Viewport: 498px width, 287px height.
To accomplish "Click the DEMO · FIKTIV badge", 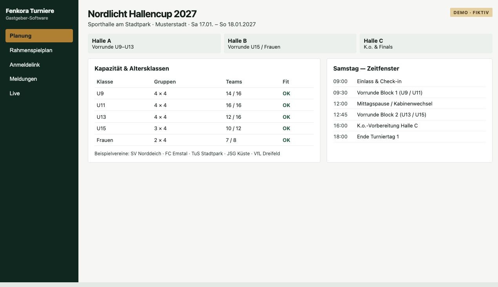I will 471,13.
